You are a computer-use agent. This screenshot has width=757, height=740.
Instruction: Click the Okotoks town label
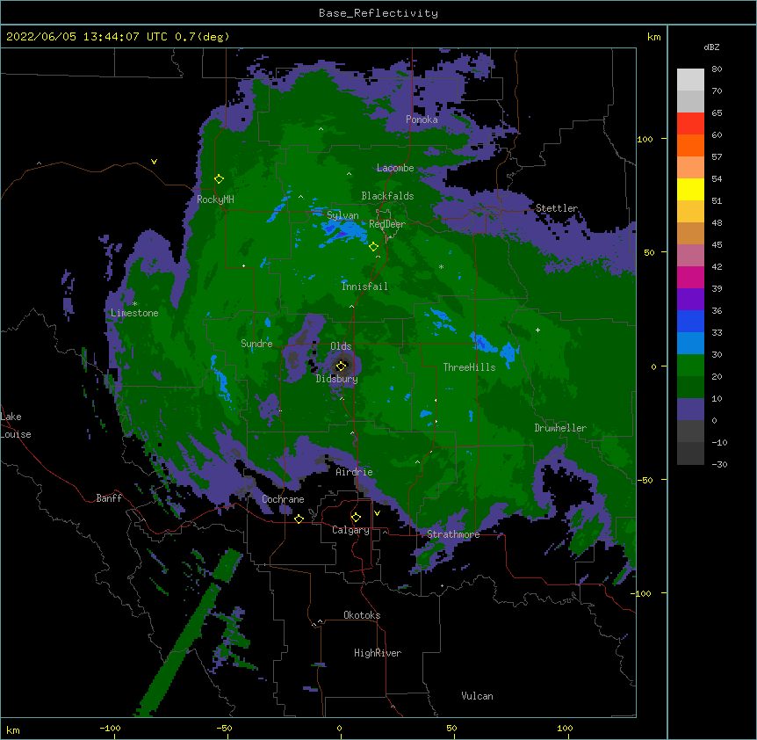(362, 615)
